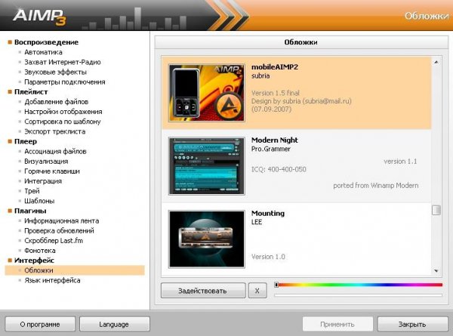Click the ported from Winamp Modern text
This screenshot has width=453, height=336.
pos(375,186)
